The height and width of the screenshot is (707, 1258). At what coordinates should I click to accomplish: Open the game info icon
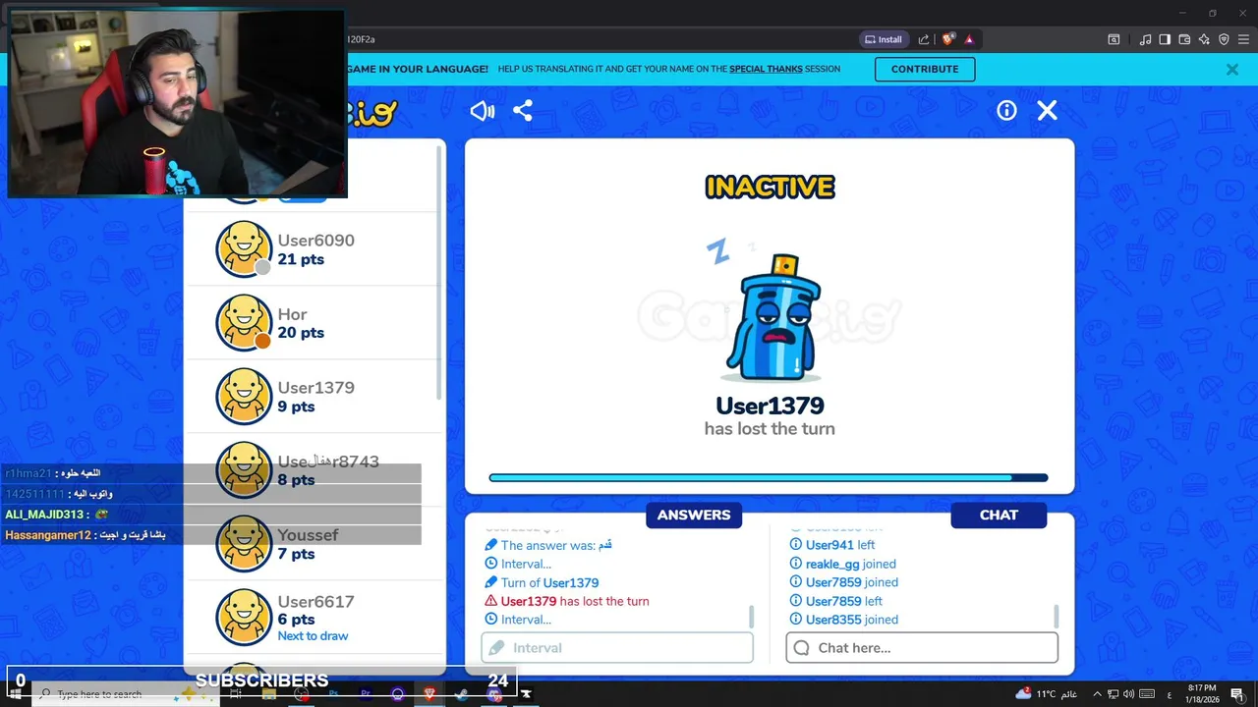point(1006,111)
